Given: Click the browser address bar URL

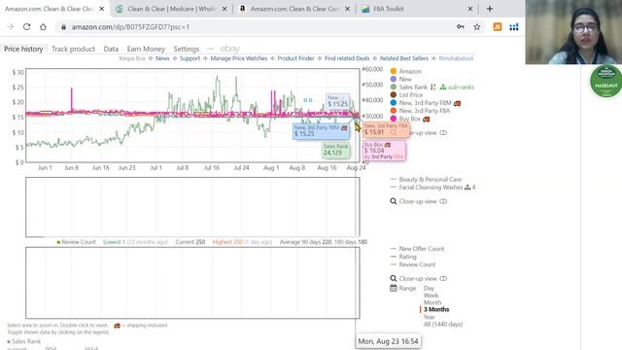Looking at the screenshot, I should pos(130,27).
